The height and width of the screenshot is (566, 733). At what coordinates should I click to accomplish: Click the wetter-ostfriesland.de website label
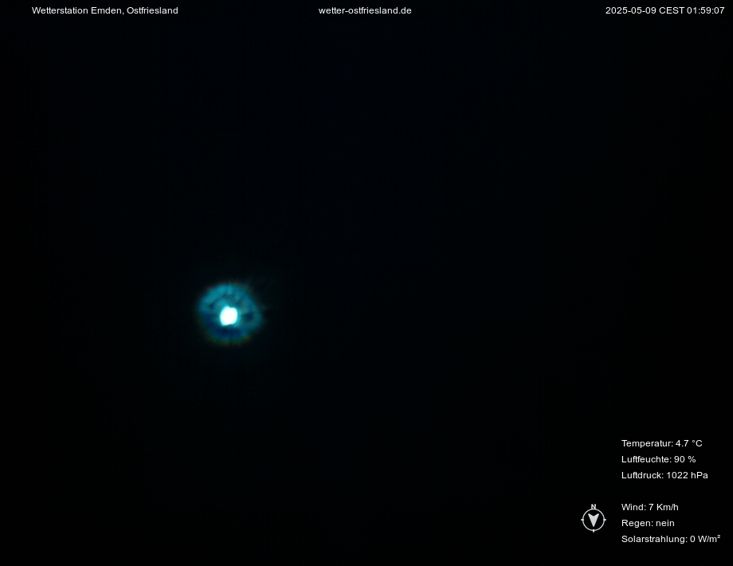[x=365, y=10]
